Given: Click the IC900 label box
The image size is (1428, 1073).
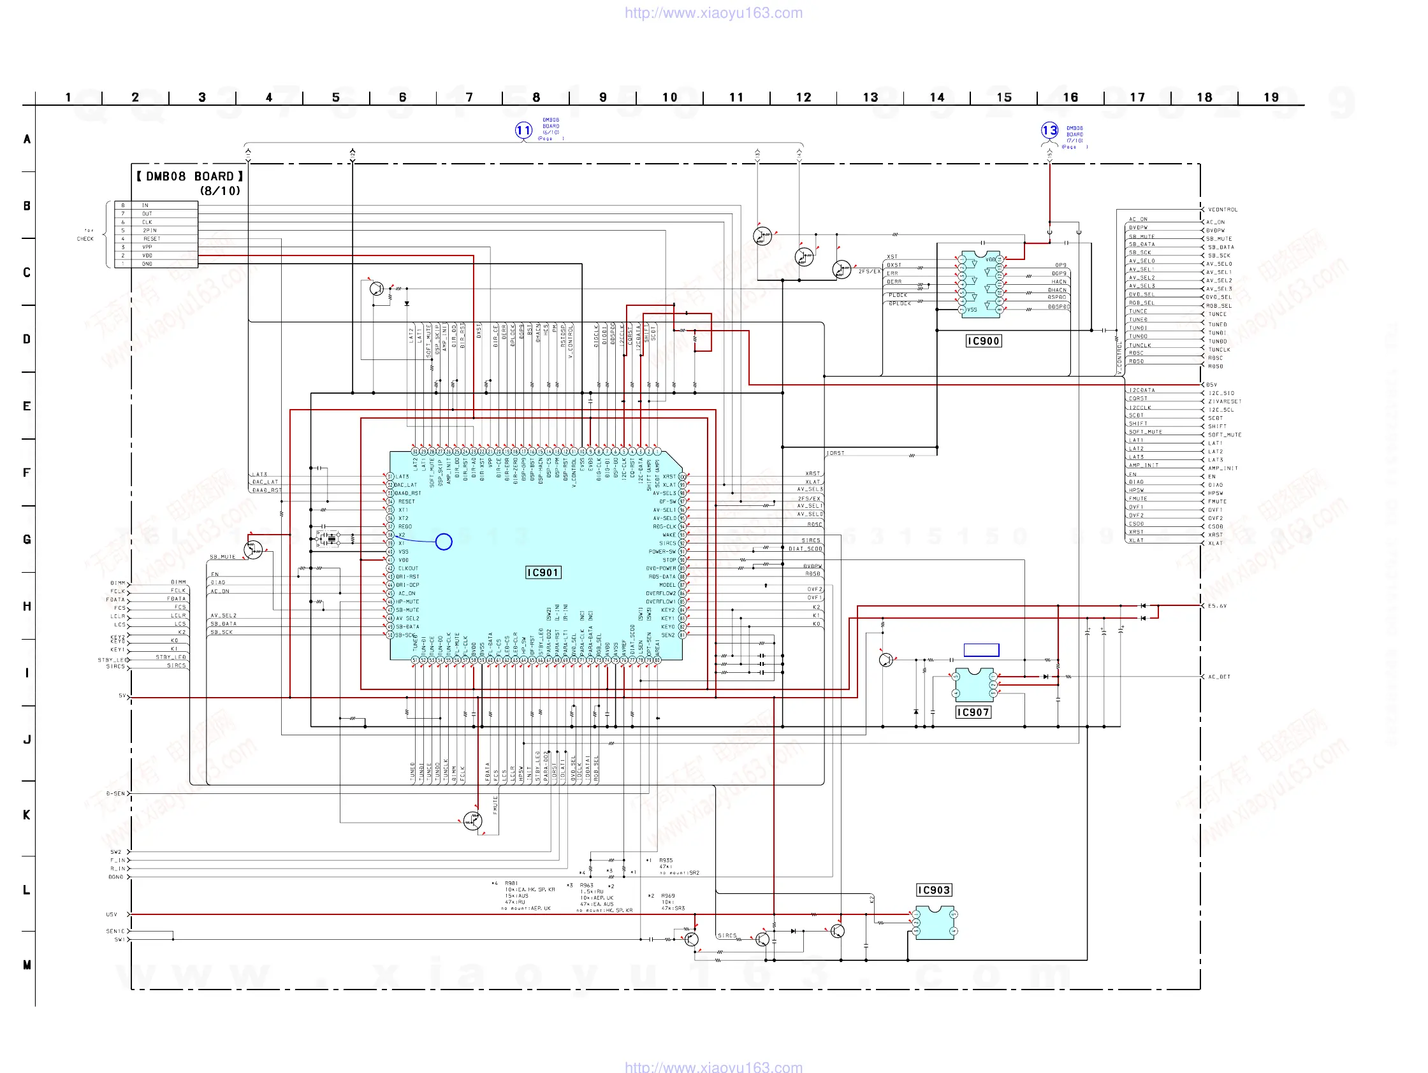Looking at the screenshot, I should [983, 341].
